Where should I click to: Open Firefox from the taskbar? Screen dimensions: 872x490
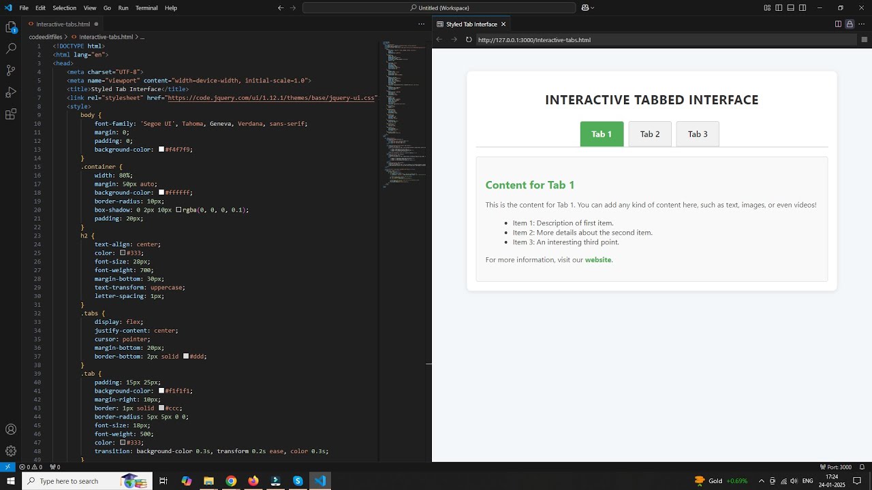(253, 480)
